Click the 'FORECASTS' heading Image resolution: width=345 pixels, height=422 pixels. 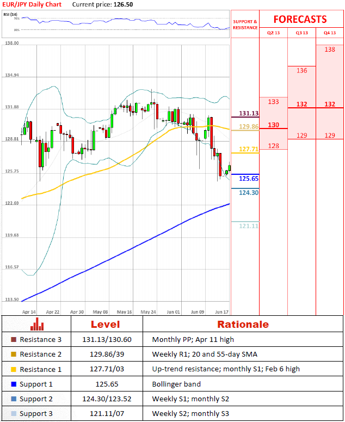pos(300,20)
